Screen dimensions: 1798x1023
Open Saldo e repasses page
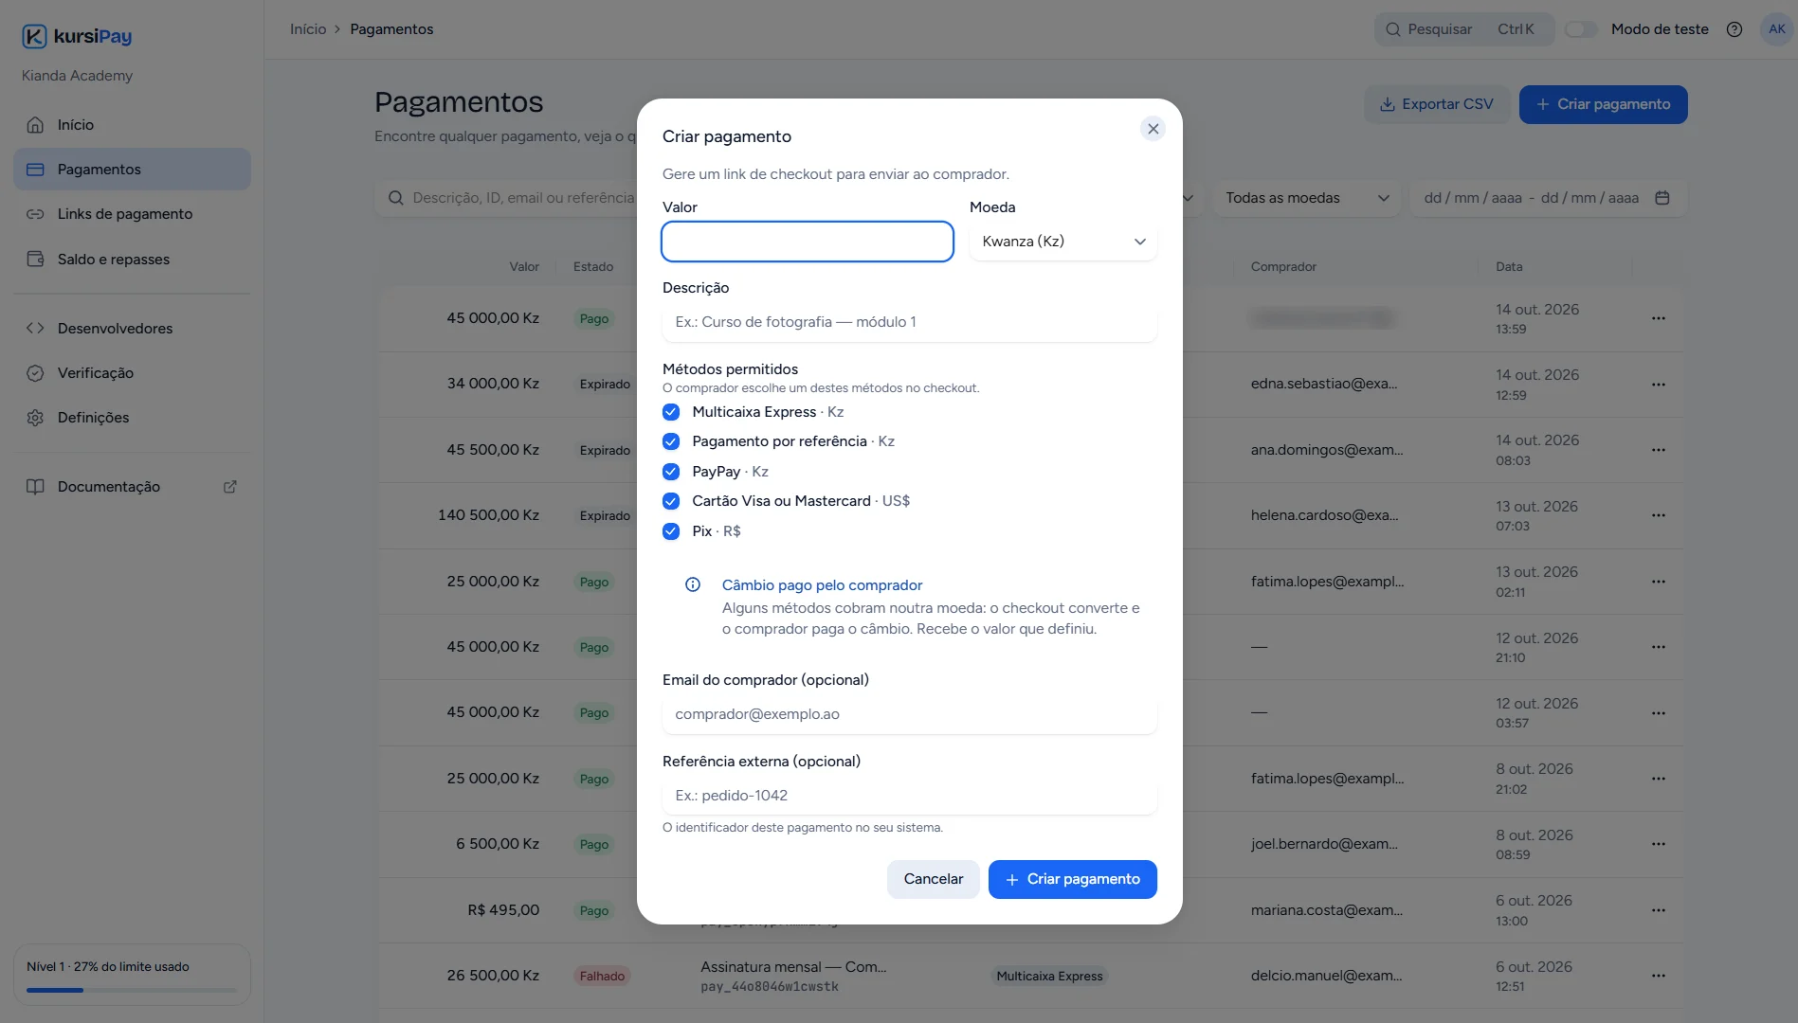[x=132, y=260]
